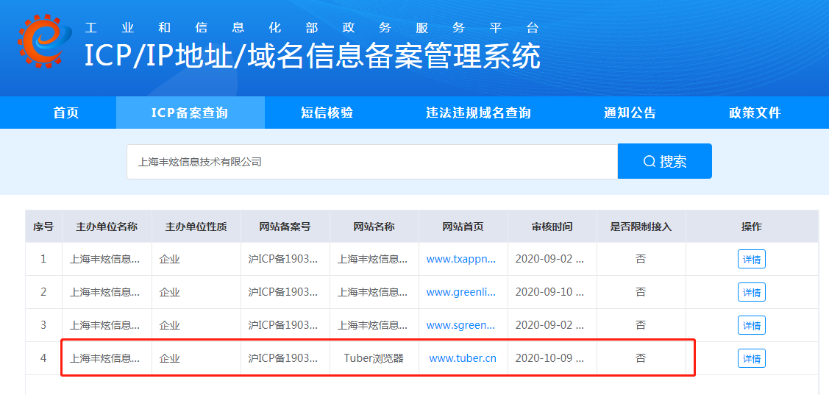Open www.txappn... website link

click(x=461, y=259)
